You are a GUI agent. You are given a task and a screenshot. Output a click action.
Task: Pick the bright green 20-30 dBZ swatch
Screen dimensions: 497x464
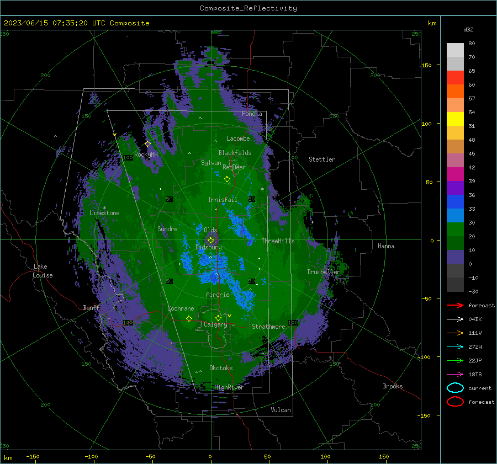coord(455,230)
